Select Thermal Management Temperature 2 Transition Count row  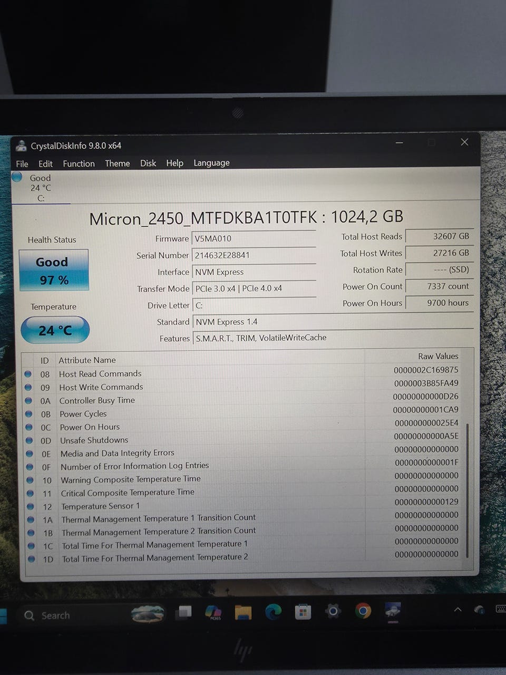coord(241,531)
